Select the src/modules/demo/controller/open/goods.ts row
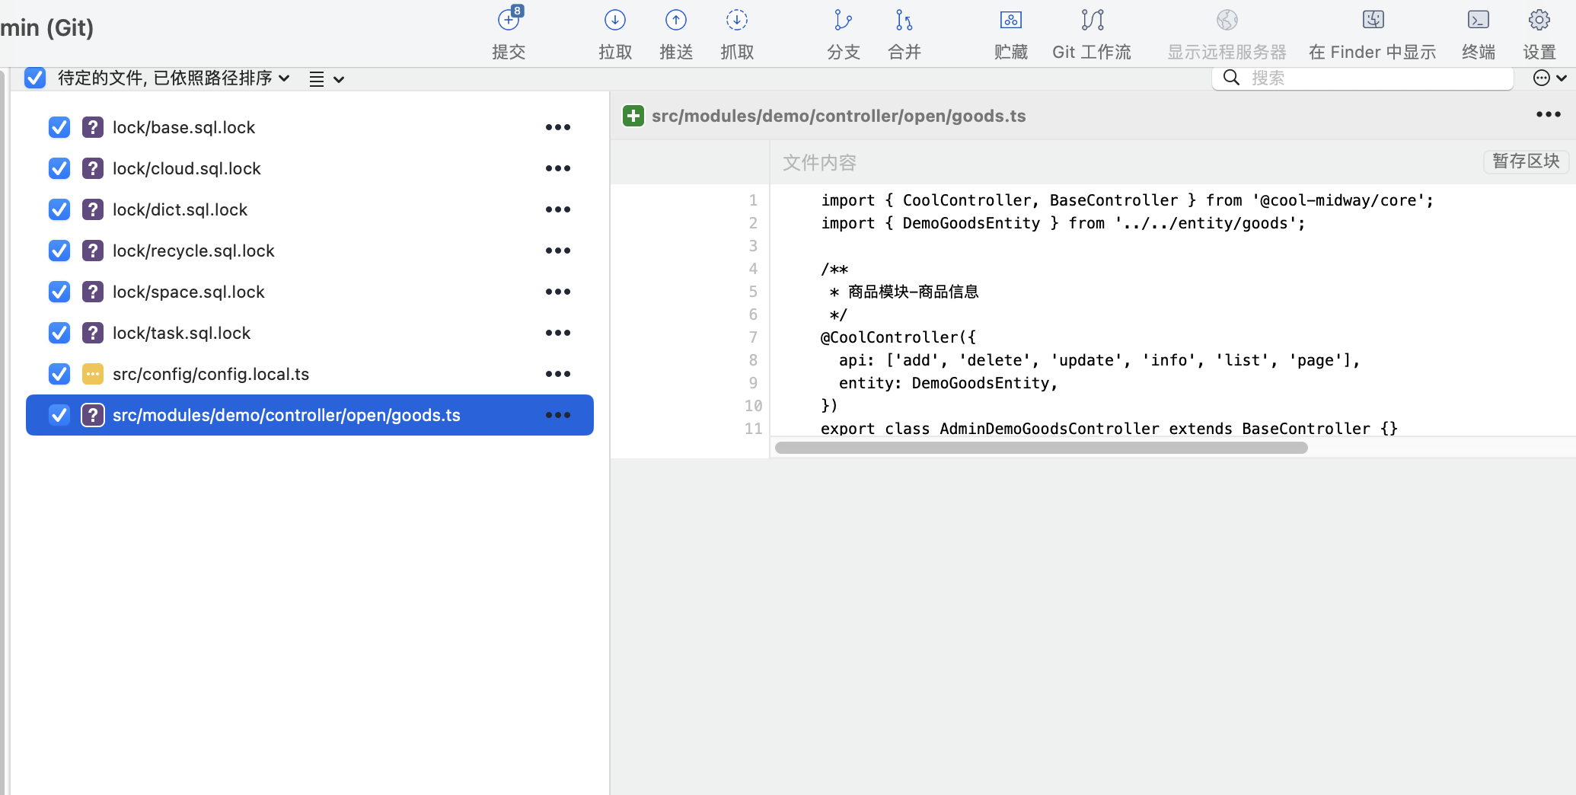The width and height of the screenshot is (1576, 795). click(x=310, y=415)
